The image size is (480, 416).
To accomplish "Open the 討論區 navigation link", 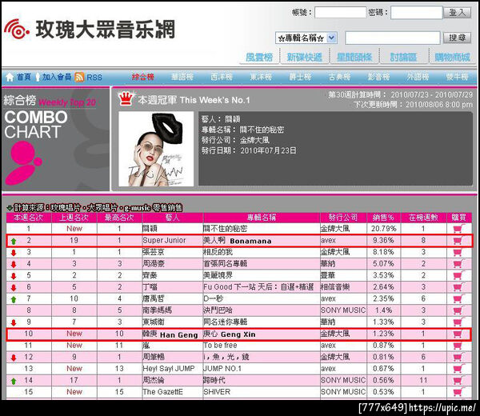I will (403, 57).
